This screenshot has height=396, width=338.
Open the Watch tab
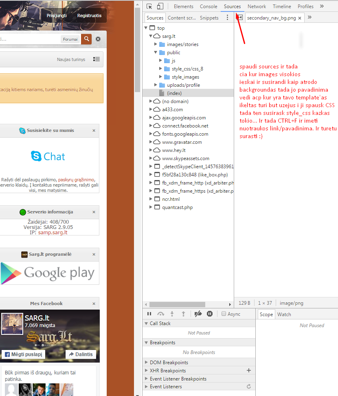coord(284,315)
